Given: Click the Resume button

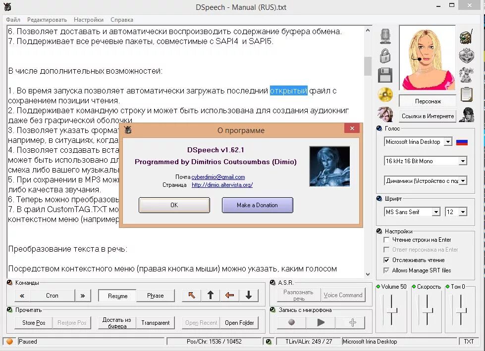Looking at the screenshot, I should tap(117, 296).
